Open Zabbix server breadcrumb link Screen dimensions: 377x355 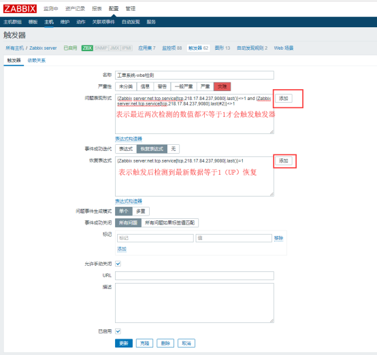pyautogui.click(x=43, y=48)
